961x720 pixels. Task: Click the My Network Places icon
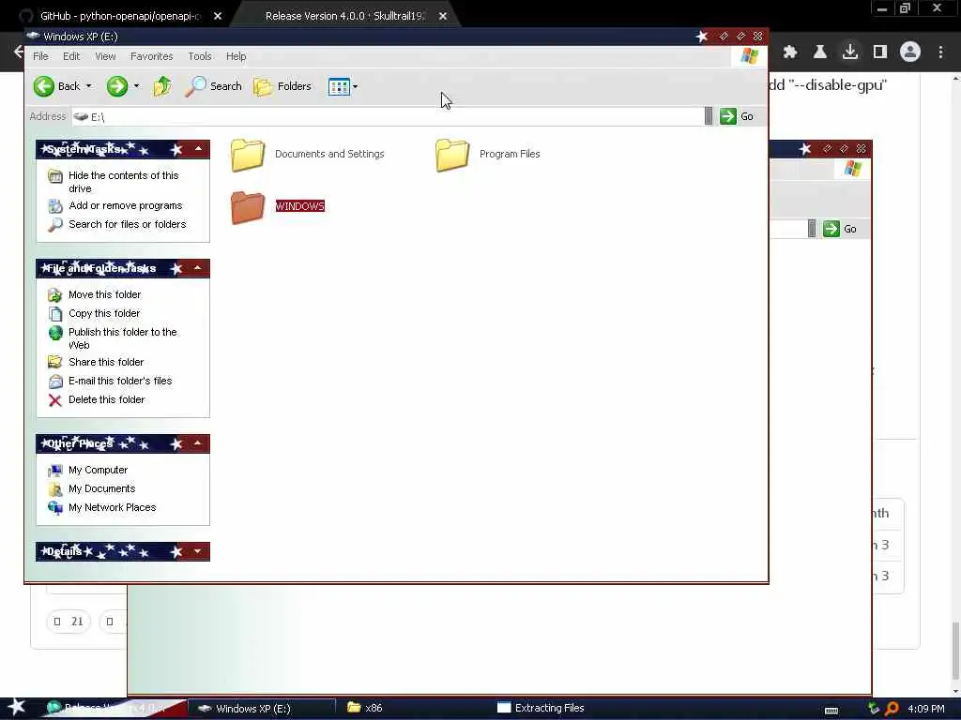[55, 507]
